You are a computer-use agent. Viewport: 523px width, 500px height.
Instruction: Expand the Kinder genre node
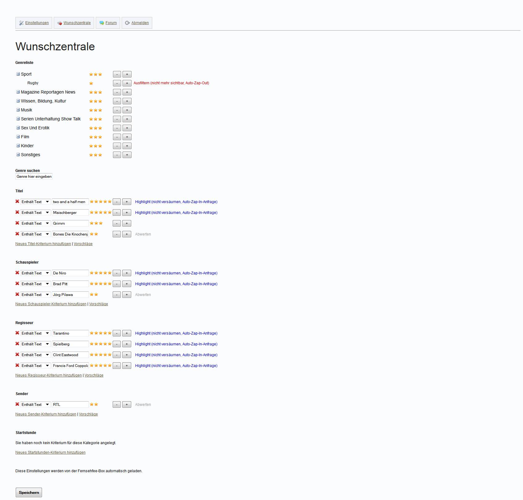[18, 146]
